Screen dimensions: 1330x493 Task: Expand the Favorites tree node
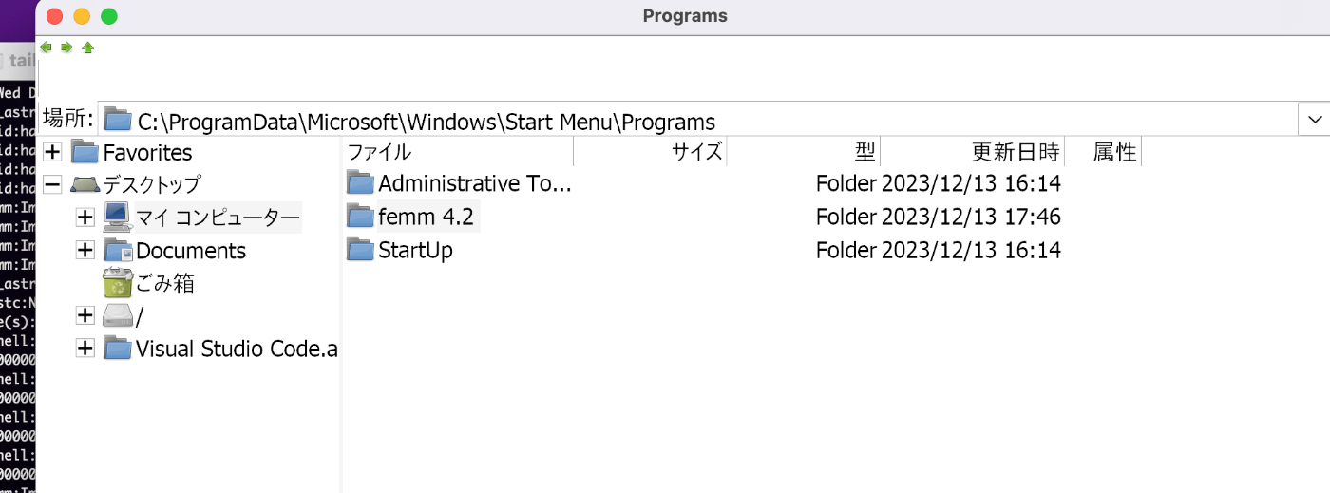click(53, 152)
